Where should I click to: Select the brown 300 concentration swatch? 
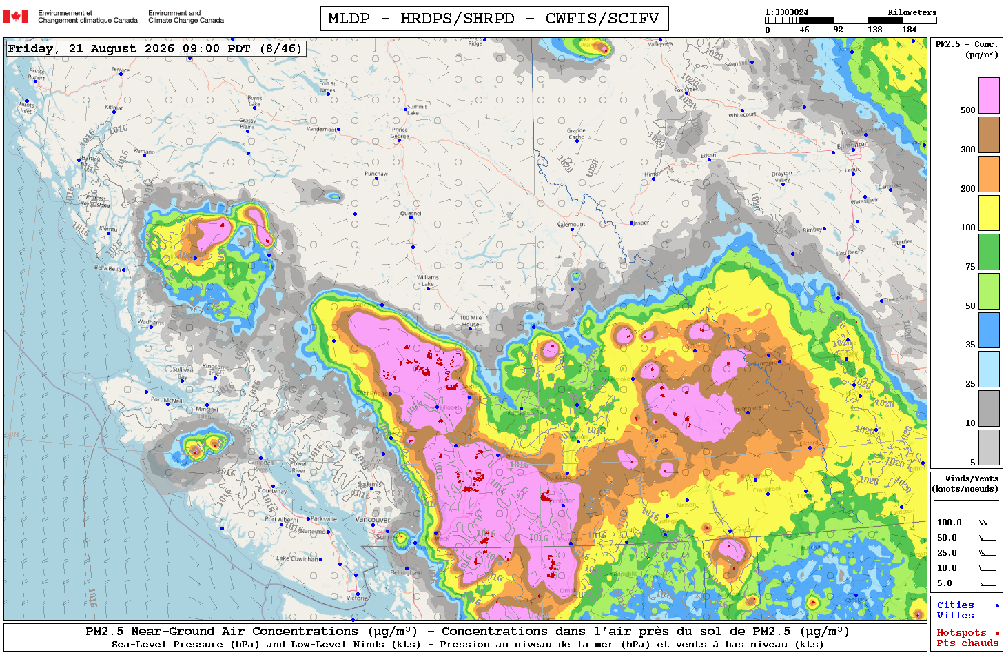[x=989, y=134]
